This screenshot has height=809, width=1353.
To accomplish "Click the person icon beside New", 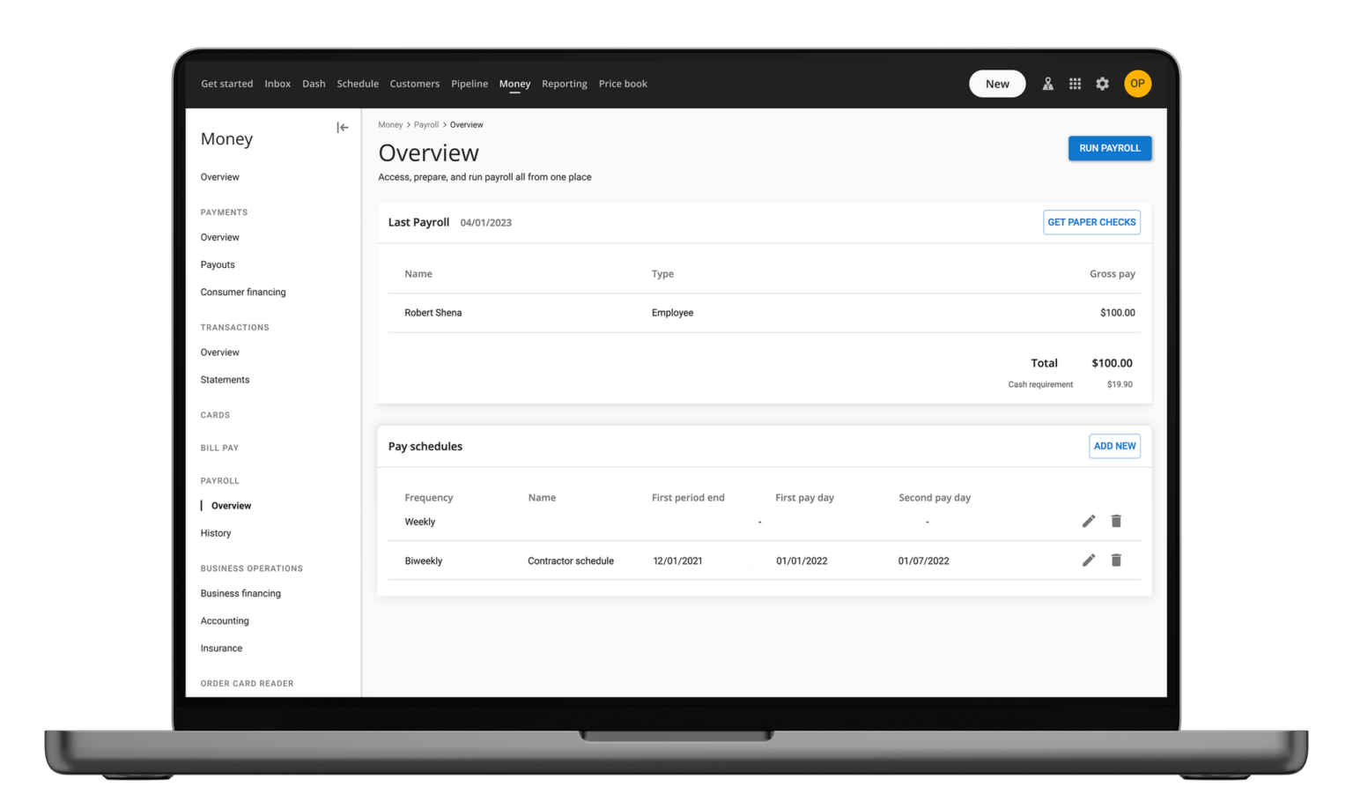I will coord(1047,84).
